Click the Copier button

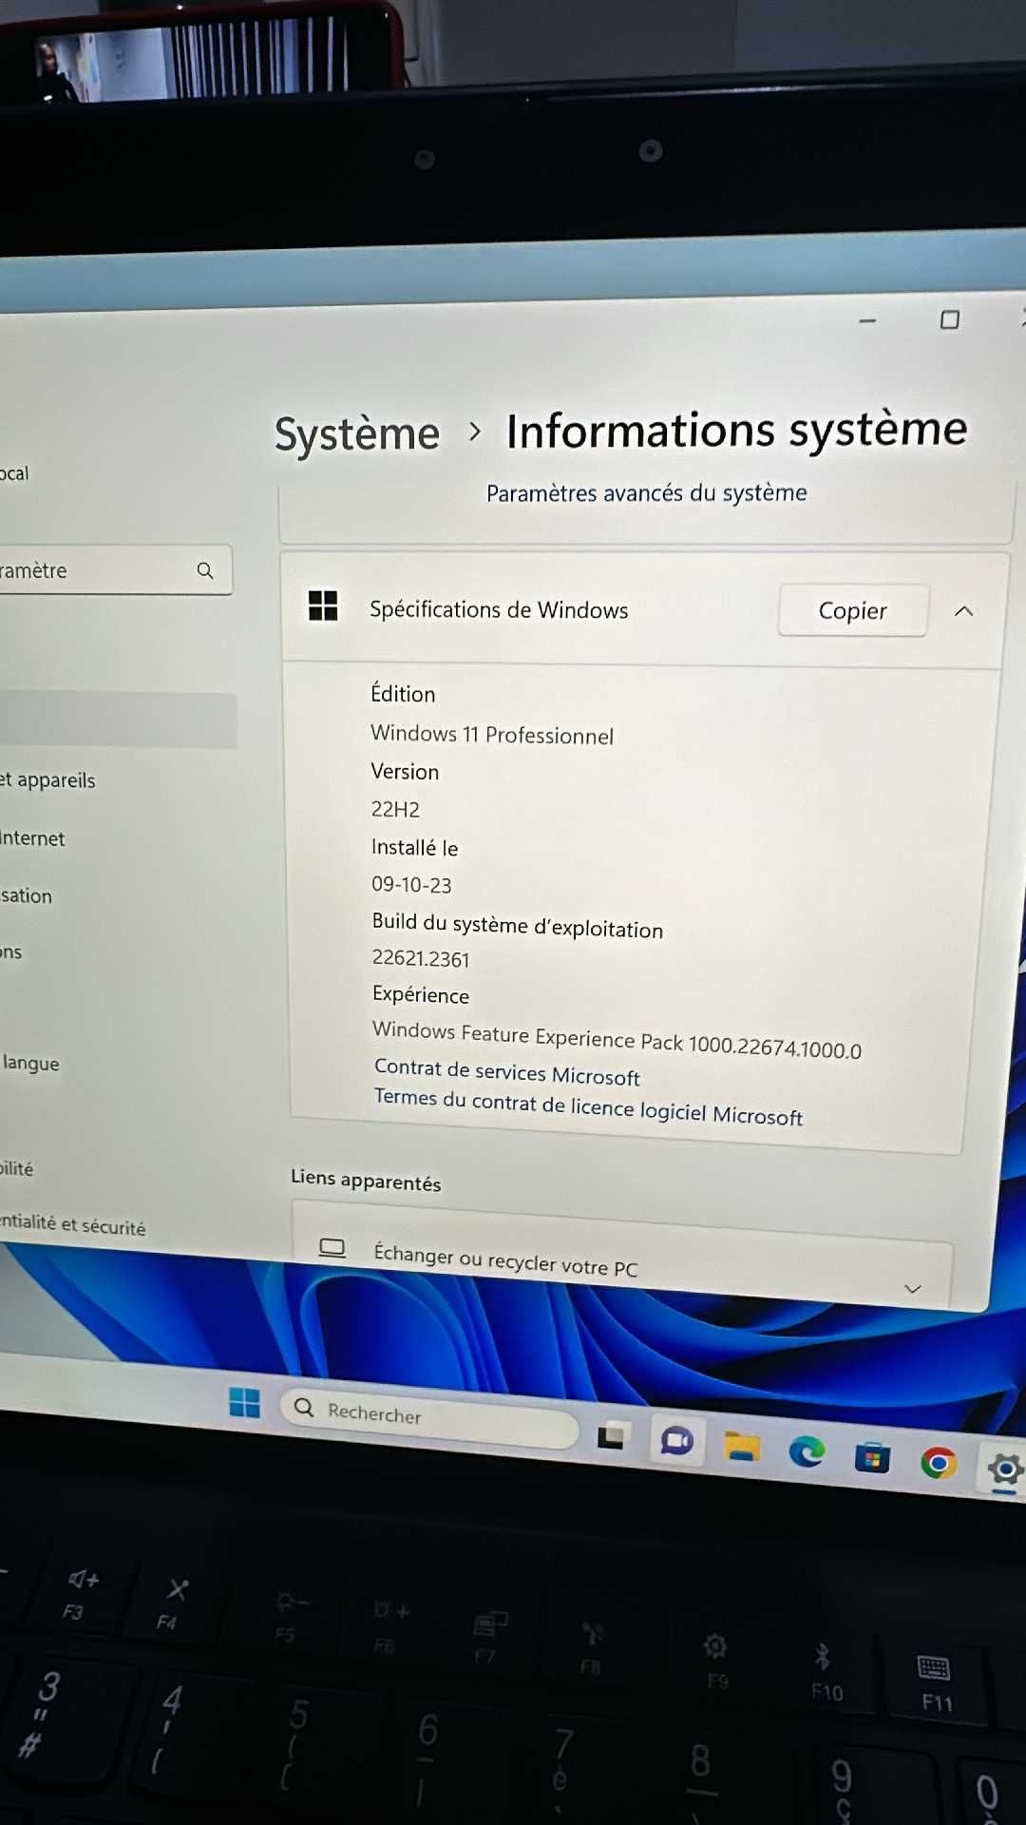(x=852, y=610)
